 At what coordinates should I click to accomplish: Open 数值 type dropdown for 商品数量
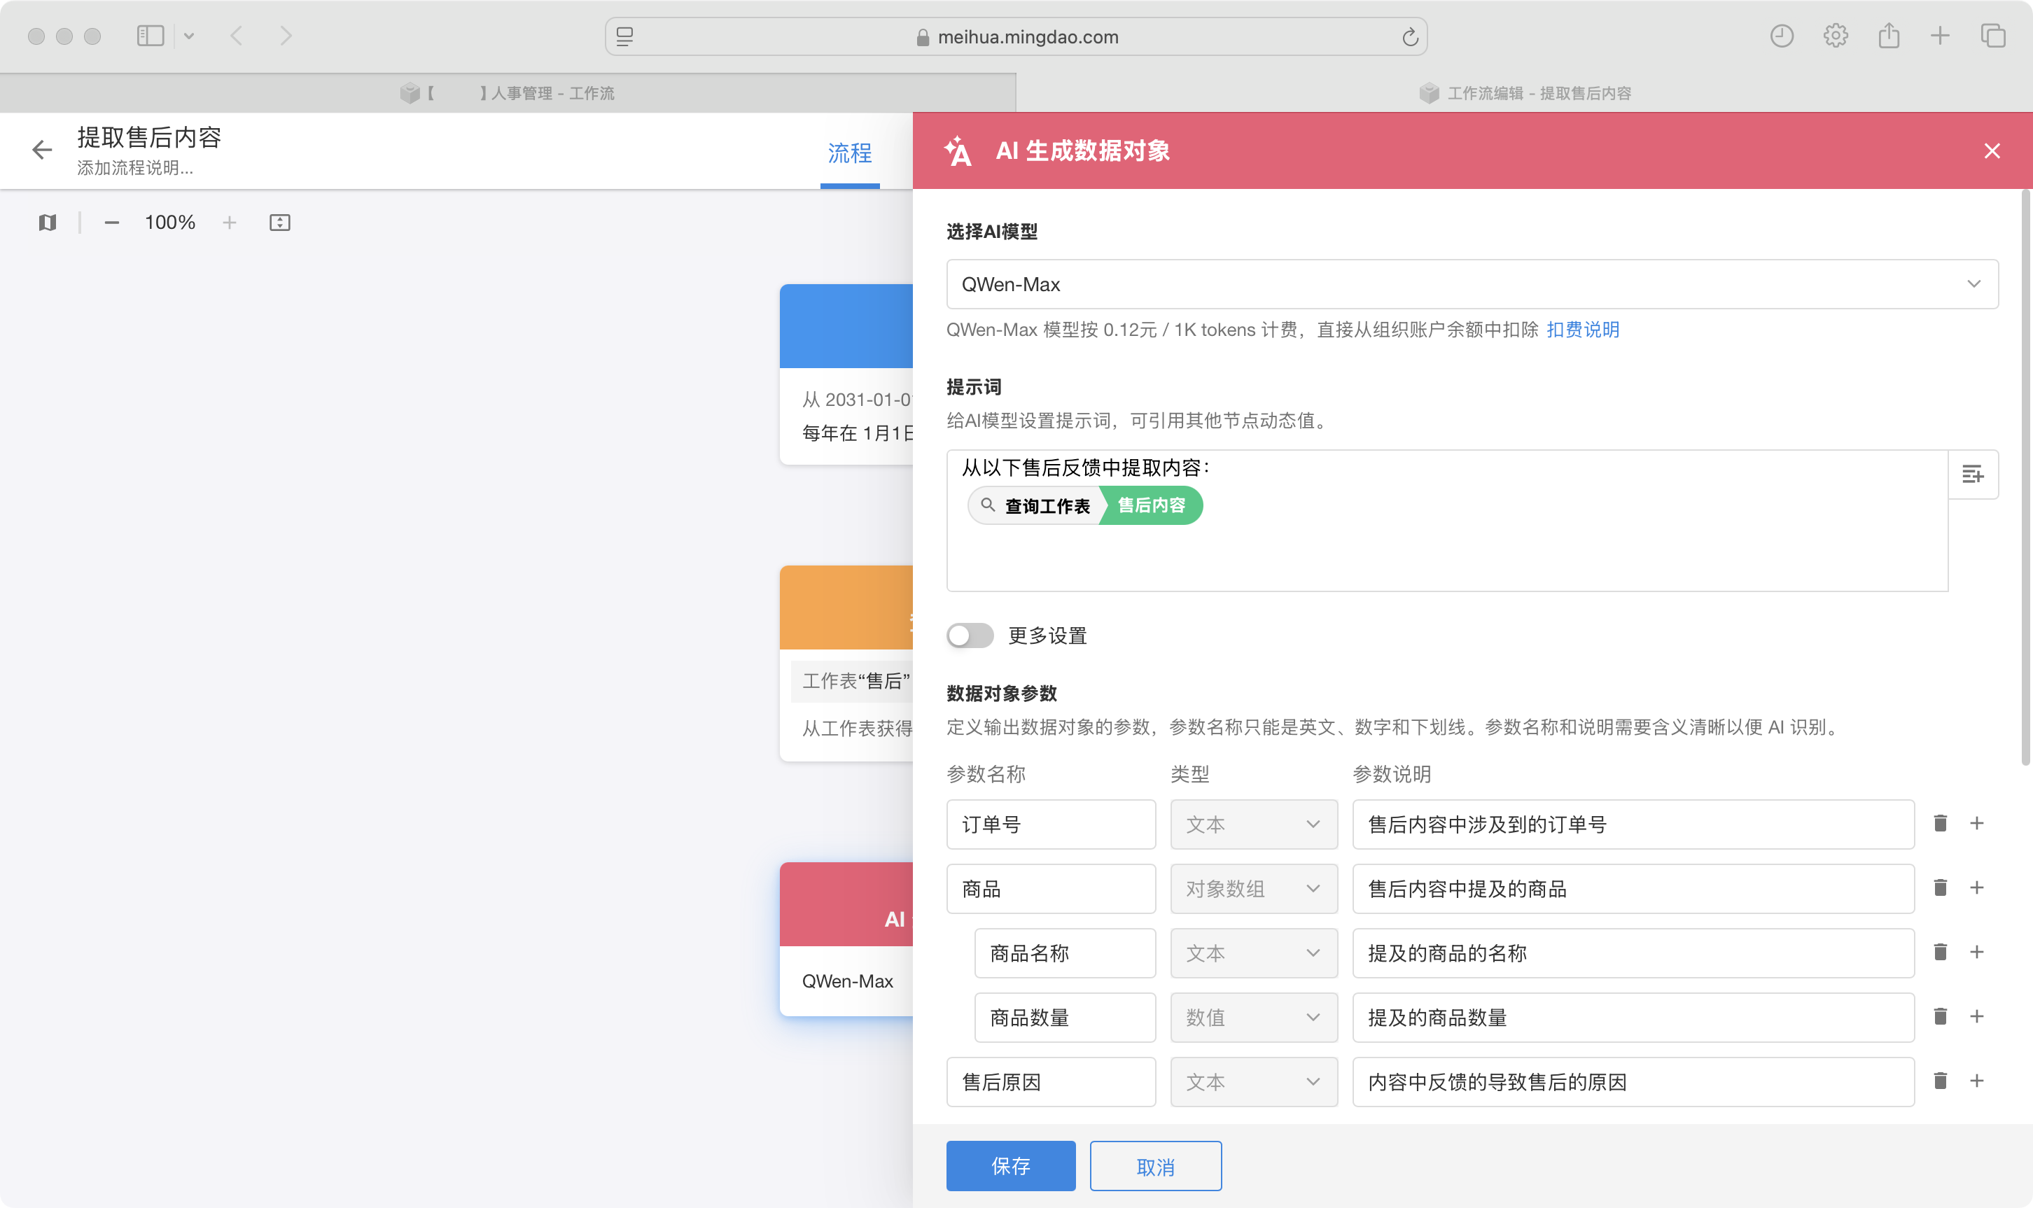point(1254,1018)
